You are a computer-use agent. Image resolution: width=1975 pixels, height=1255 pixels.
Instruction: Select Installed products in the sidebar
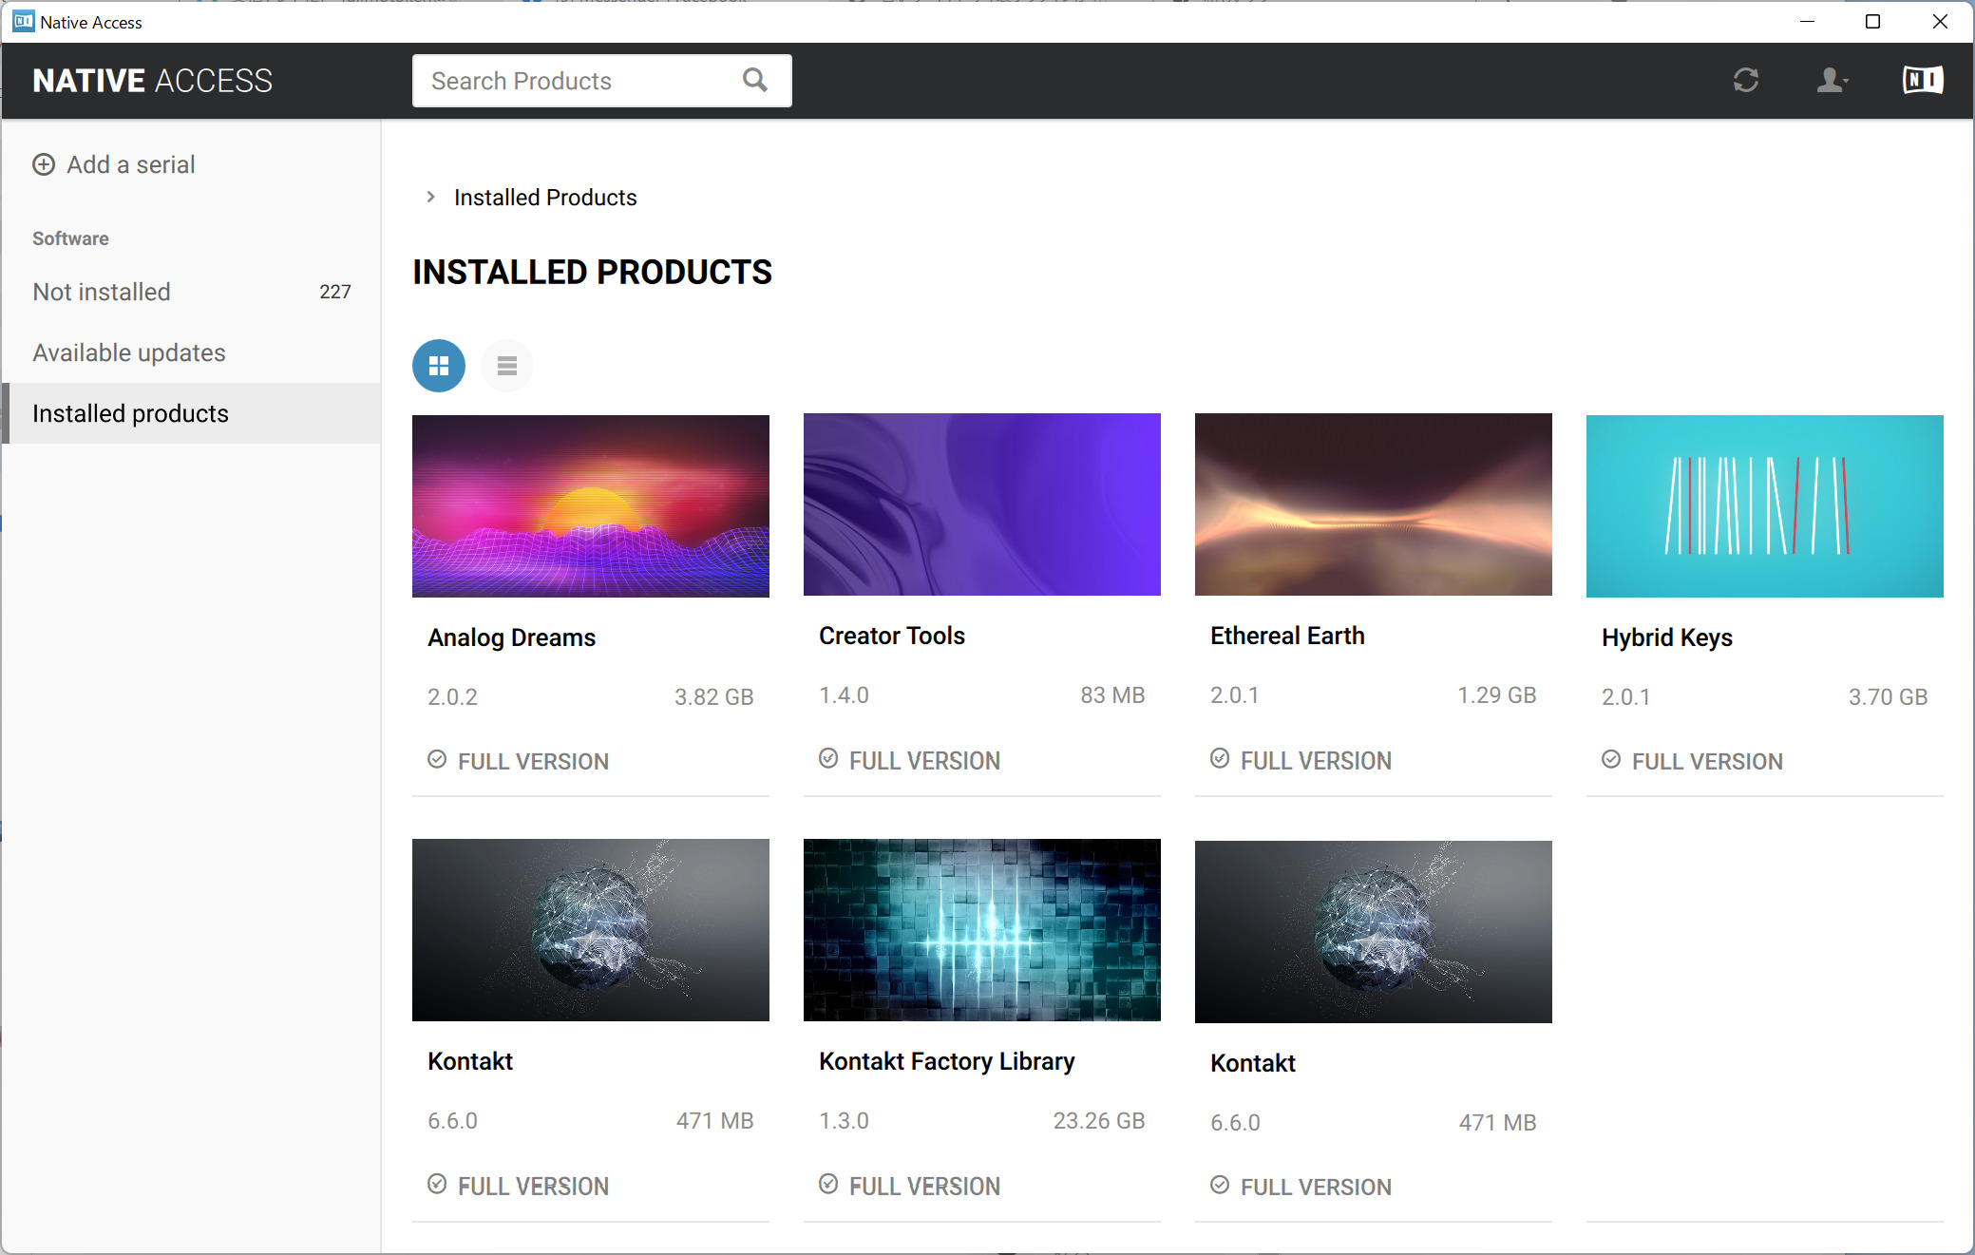pos(191,413)
